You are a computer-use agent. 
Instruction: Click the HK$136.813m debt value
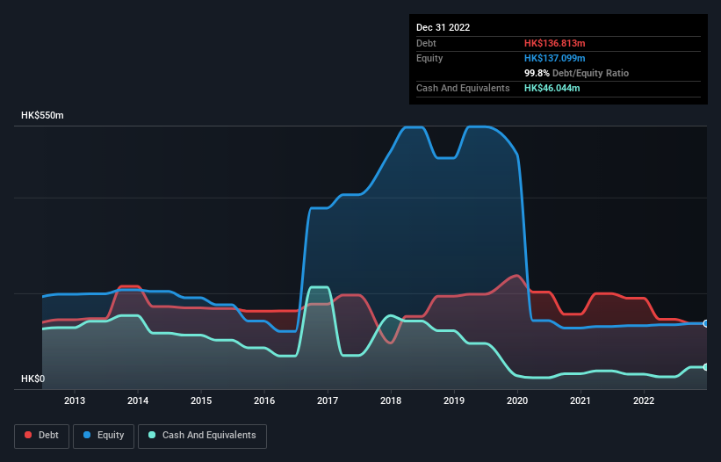click(554, 43)
